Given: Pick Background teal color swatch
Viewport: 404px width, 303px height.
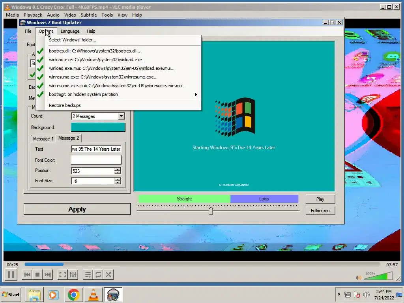Looking at the screenshot, I should click(x=98, y=127).
